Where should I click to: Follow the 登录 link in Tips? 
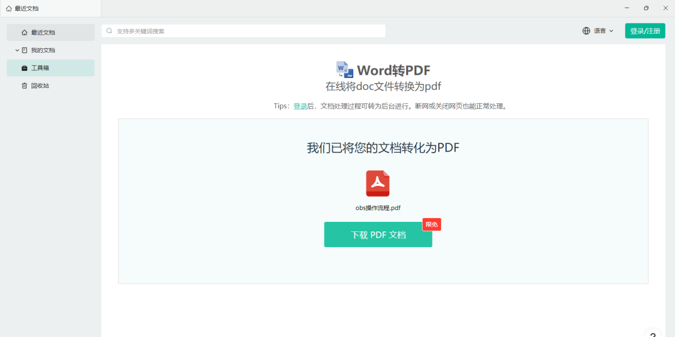(300, 106)
